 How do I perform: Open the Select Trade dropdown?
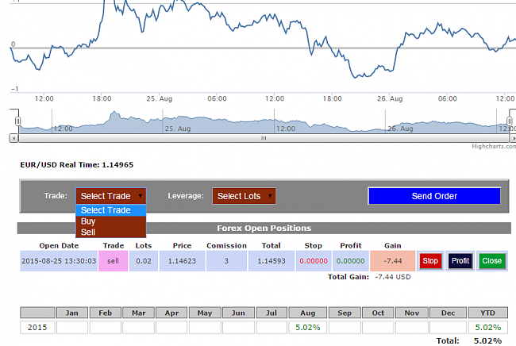[x=111, y=196]
